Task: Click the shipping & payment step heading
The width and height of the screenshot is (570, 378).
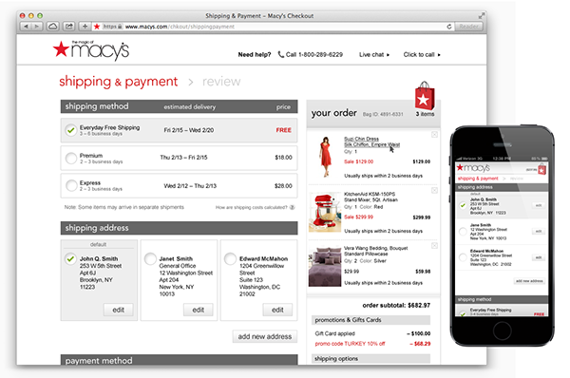Action: pos(119,82)
